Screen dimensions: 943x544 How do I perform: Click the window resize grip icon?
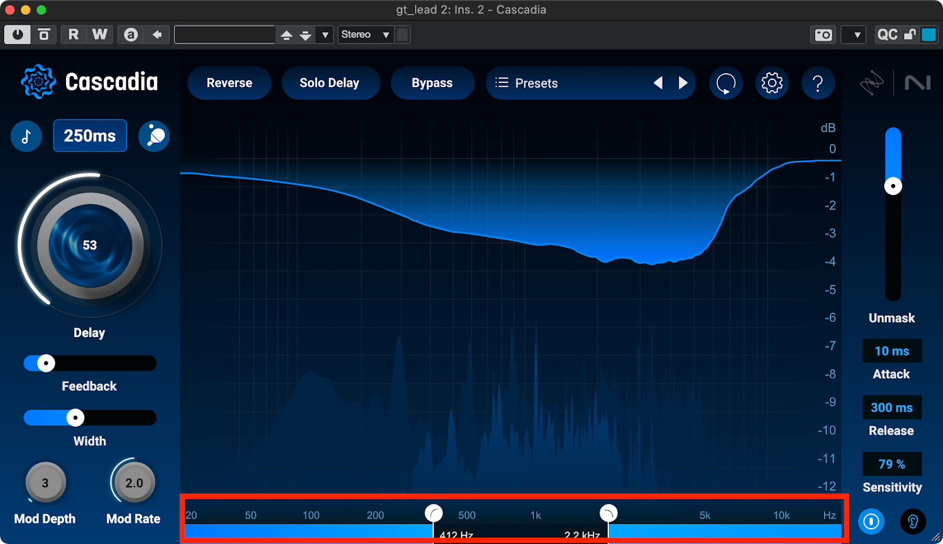pos(936,537)
